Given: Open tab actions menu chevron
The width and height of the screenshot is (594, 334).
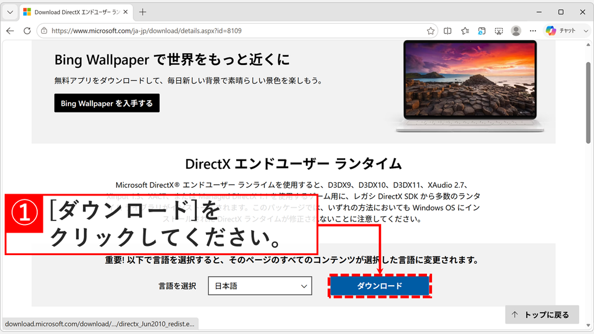Looking at the screenshot, I should pyautogui.click(x=10, y=12).
